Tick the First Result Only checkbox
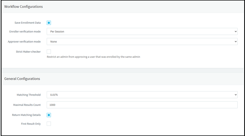 (x=49, y=124)
